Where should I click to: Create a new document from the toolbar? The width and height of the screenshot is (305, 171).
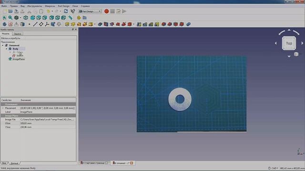tap(5, 11)
